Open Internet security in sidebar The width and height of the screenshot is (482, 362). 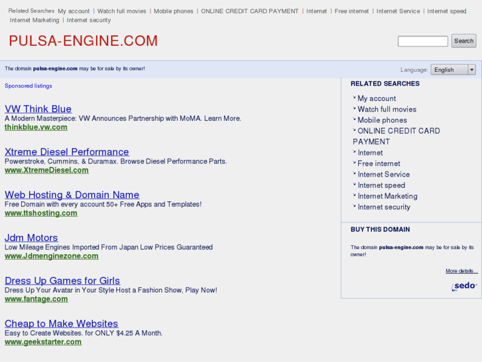pyautogui.click(x=384, y=207)
